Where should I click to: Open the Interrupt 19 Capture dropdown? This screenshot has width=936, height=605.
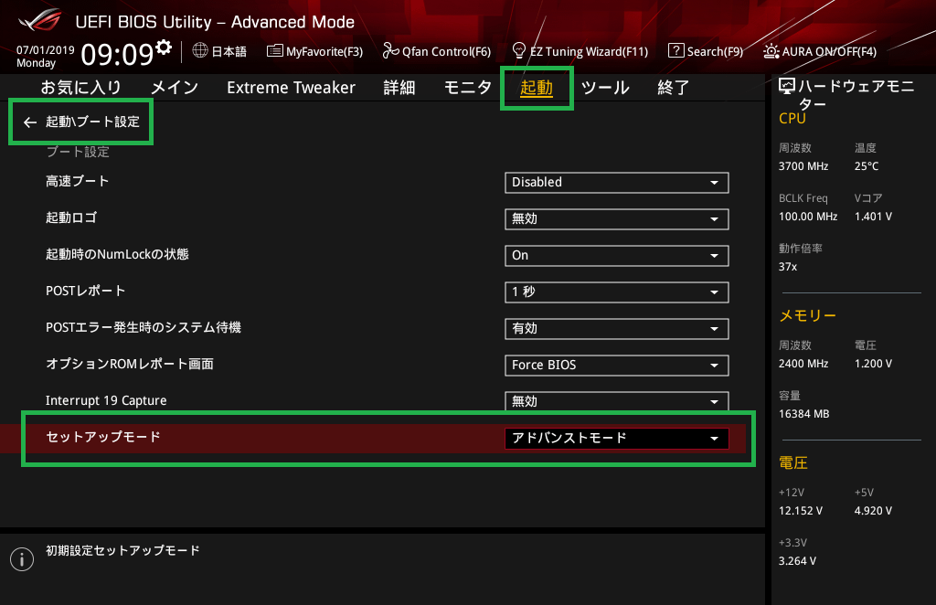pyautogui.click(x=616, y=401)
